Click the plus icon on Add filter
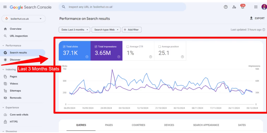The image size is (267, 133). pos(125,30)
